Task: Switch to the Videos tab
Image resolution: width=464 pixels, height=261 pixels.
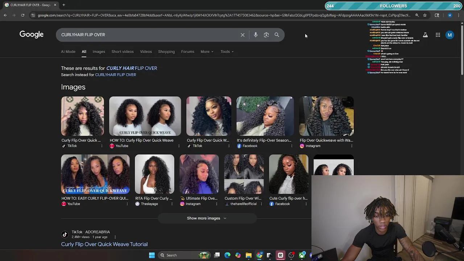Action: point(146,51)
